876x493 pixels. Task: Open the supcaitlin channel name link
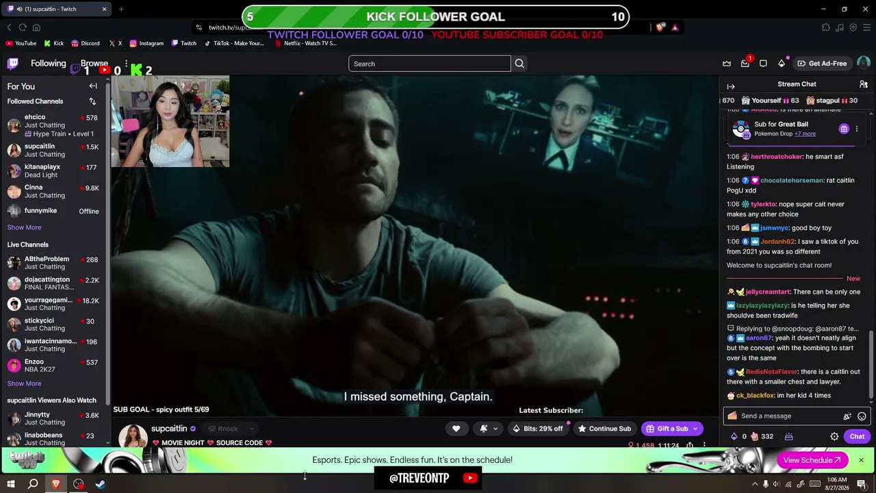(x=169, y=429)
